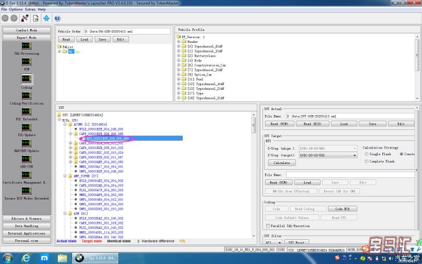Open the TSL-Update module icon
This screenshot has width=422, height=264.
click(x=26, y=127)
